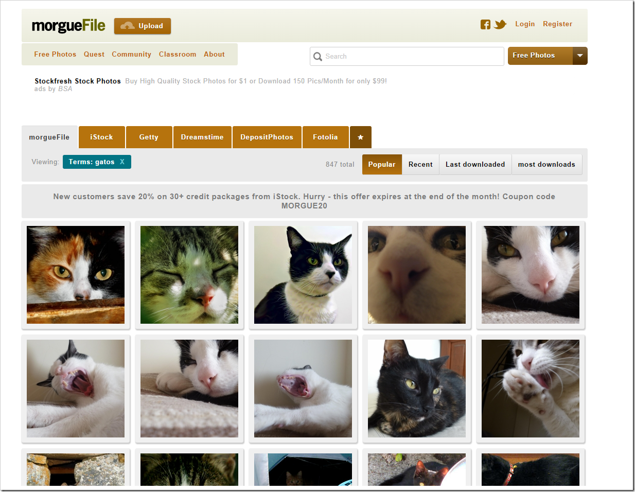Click the magnifier icon in the search box
The width and height of the screenshot is (635, 492).
tap(318, 57)
